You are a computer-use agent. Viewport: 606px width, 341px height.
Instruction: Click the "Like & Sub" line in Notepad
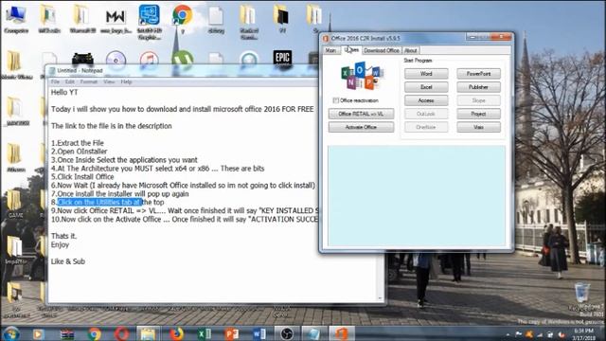click(x=67, y=261)
